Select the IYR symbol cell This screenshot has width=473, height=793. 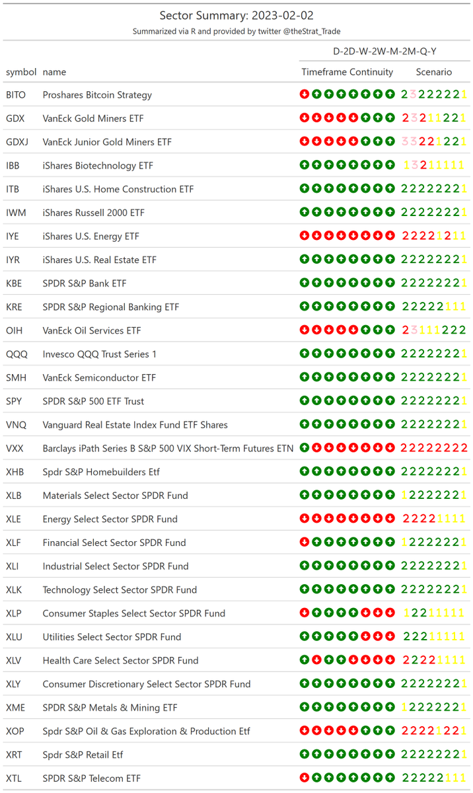14,260
